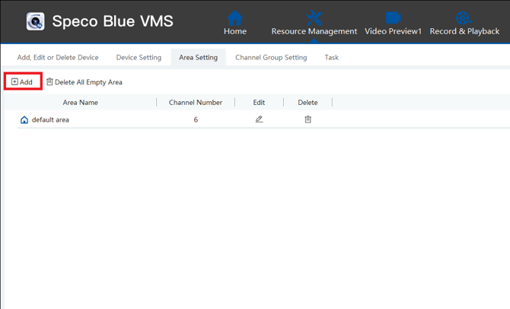
Task: Open the Resource Management section
Action: click(x=314, y=22)
